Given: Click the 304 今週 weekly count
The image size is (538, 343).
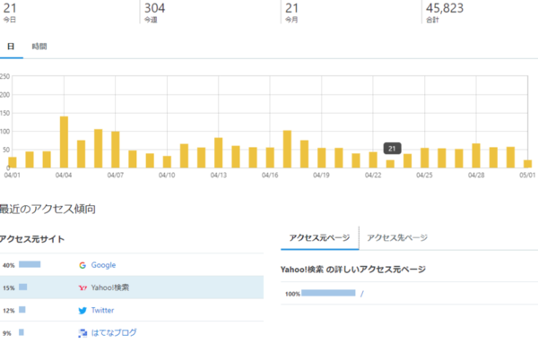Looking at the screenshot, I should 154,13.
